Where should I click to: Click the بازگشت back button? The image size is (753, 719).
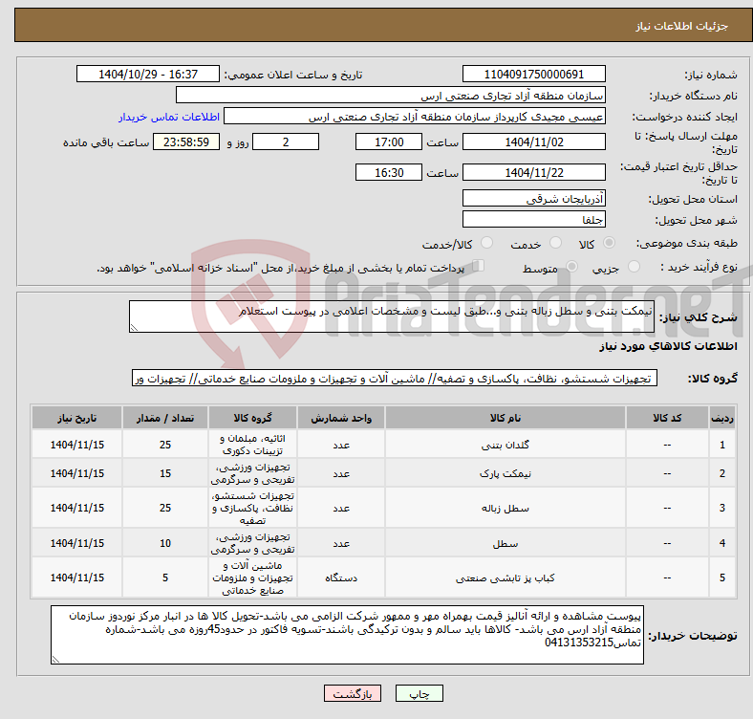[353, 693]
